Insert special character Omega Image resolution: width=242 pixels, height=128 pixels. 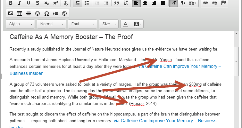(46, 13)
